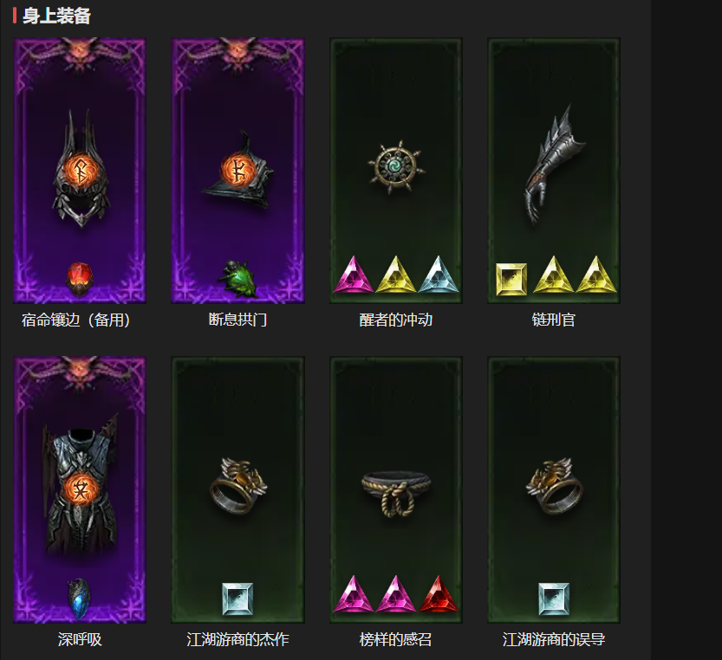Click the 深呼吸 chest armor icon

click(x=80, y=483)
